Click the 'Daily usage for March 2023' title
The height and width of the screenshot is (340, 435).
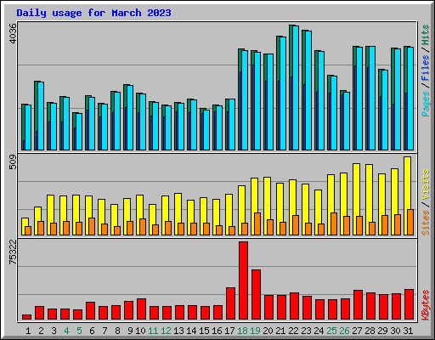[93, 13]
